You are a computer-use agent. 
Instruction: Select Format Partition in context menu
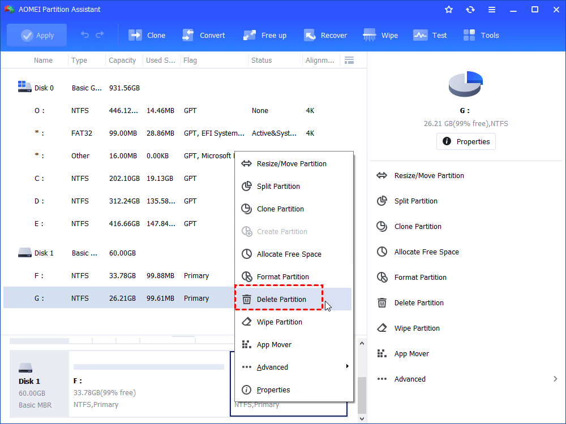(x=282, y=276)
